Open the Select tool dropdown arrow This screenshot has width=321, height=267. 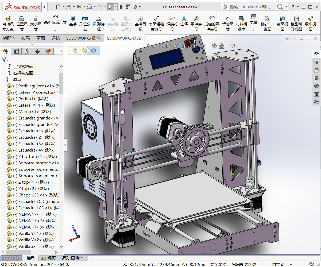115,7
